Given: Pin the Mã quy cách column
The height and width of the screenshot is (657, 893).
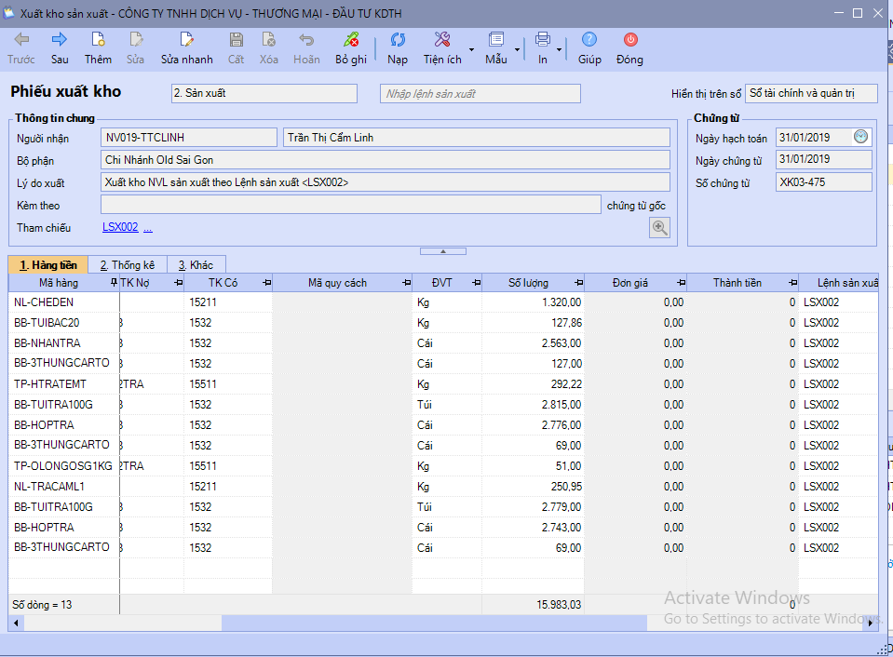Looking at the screenshot, I should pyautogui.click(x=406, y=282).
